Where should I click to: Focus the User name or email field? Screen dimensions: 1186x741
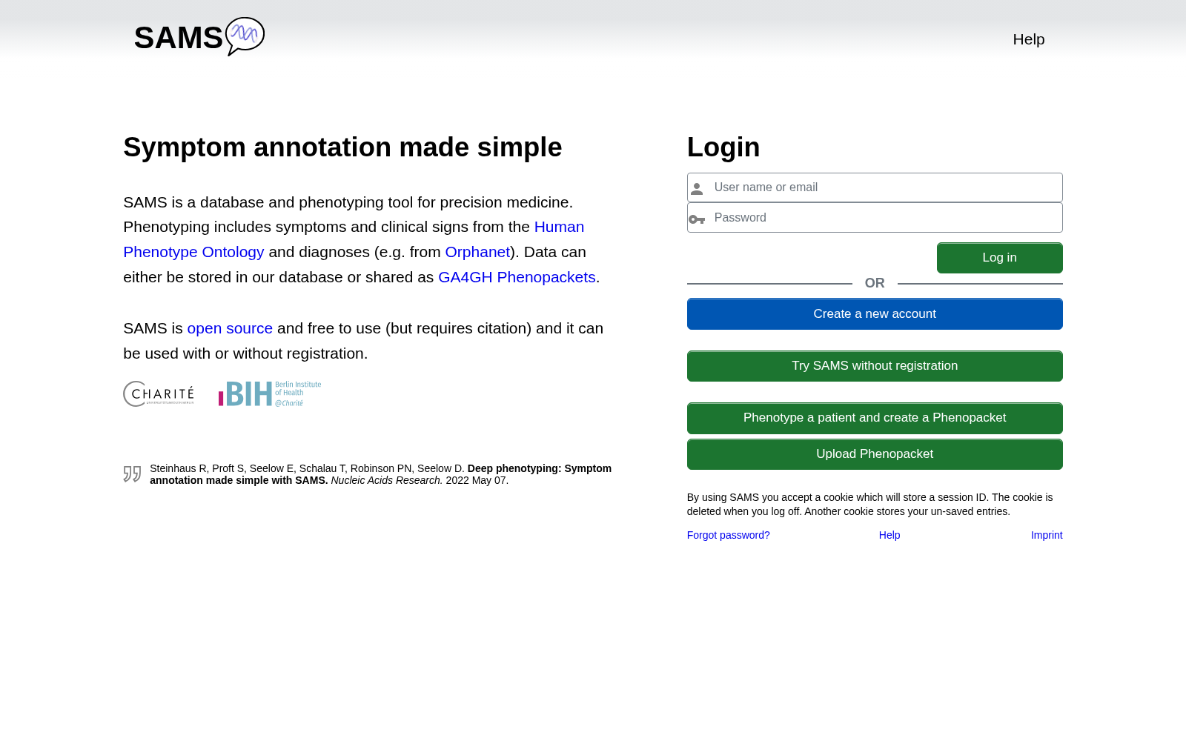[875, 187]
